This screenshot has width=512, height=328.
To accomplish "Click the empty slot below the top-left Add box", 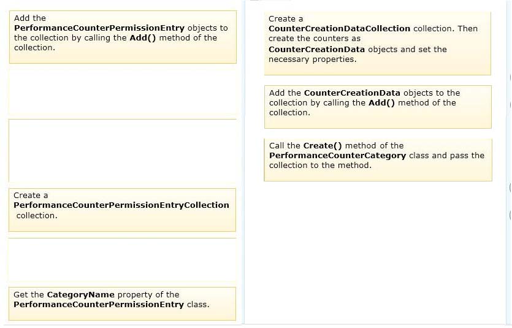I will point(123,91).
